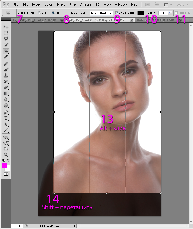The image size is (193, 229).
Task: Expand the collapsed toolbox panel arrows
Action: click(x=3, y=19)
